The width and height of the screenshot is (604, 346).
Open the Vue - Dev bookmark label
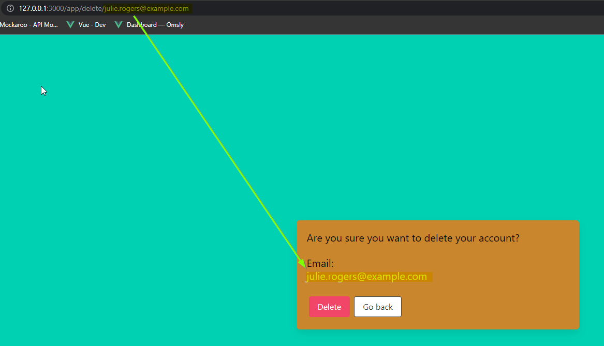point(92,25)
